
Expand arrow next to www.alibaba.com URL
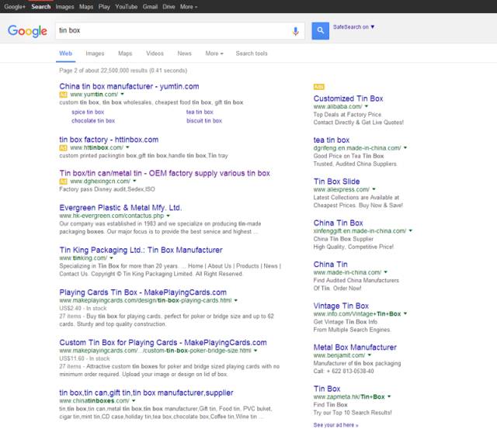(x=367, y=106)
